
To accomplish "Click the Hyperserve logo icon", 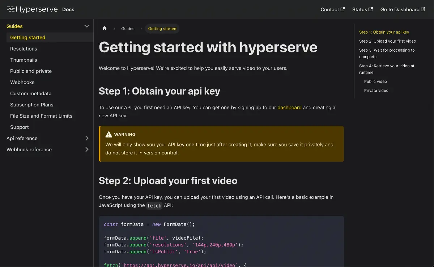I will (x=10, y=9).
